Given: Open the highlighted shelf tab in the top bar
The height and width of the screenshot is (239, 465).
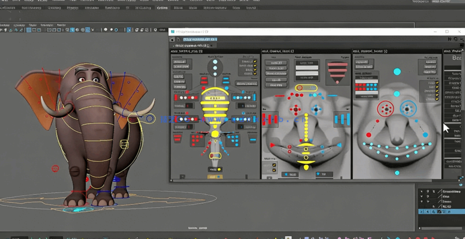Looking at the screenshot, I should (162, 8).
